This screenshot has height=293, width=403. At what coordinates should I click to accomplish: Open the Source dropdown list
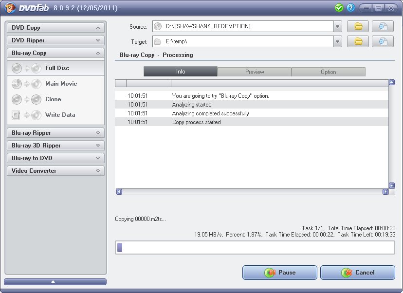pyautogui.click(x=337, y=26)
